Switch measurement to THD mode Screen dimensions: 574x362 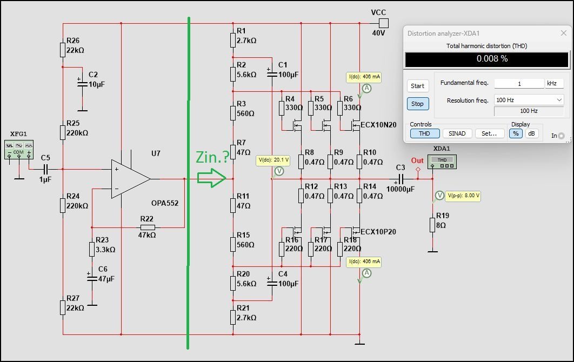(x=425, y=133)
